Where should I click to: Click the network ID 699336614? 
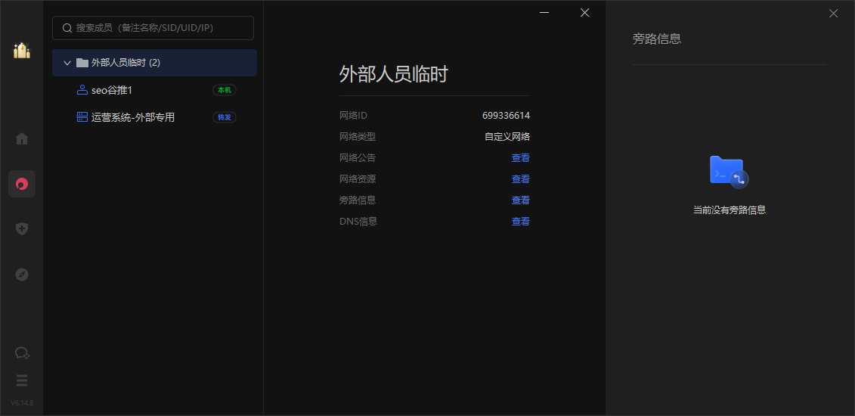(x=506, y=116)
